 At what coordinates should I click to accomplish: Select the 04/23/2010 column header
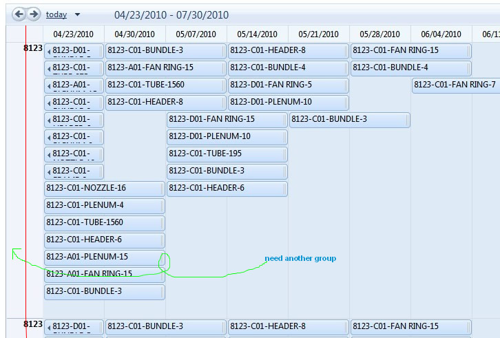73,34
